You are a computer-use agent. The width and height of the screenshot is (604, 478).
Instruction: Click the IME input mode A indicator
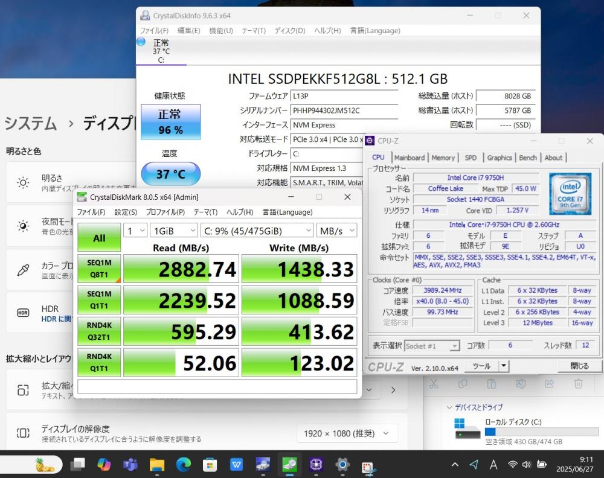click(493, 465)
